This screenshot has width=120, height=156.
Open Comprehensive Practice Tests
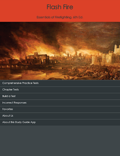click(x=60, y=83)
